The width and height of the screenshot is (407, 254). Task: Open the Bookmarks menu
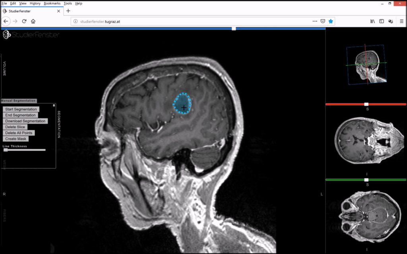(x=52, y=3)
